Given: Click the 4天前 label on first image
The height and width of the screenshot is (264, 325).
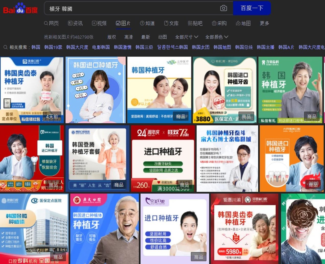Looking at the screenshot, I should 52,117.
